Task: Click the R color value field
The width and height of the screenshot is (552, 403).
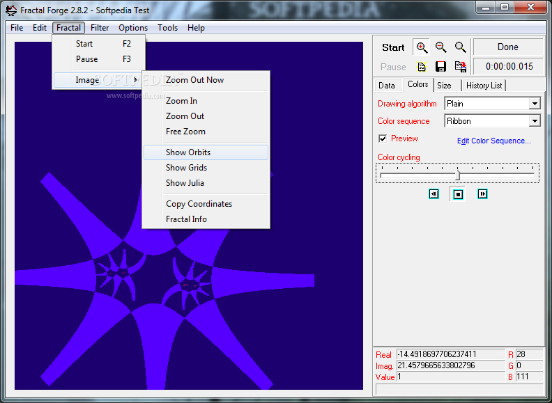Action: 530,354
